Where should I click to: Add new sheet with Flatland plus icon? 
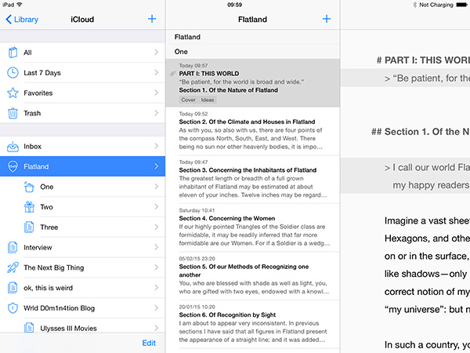(x=326, y=19)
